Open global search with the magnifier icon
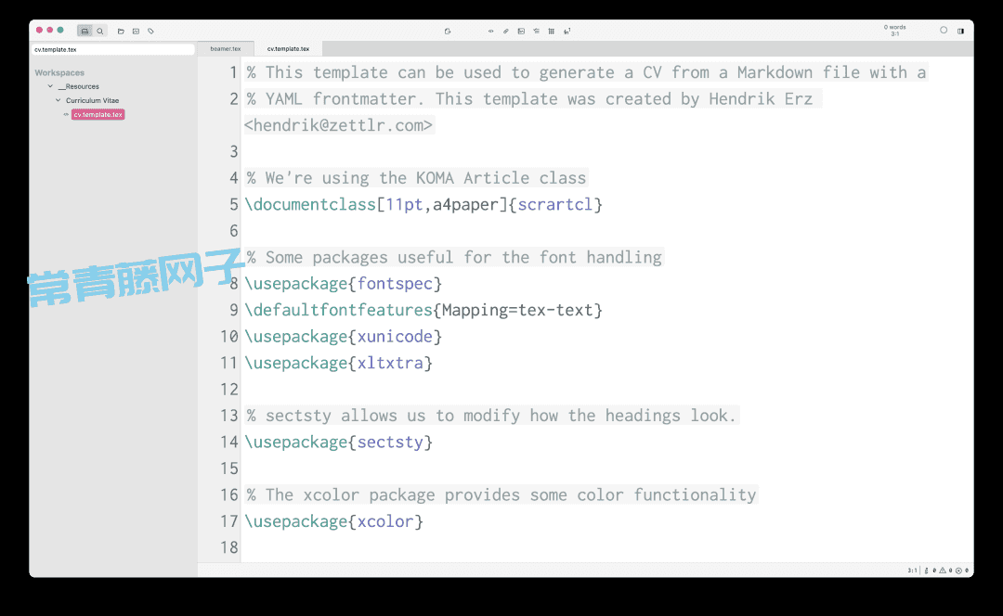1003x616 pixels. click(99, 31)
